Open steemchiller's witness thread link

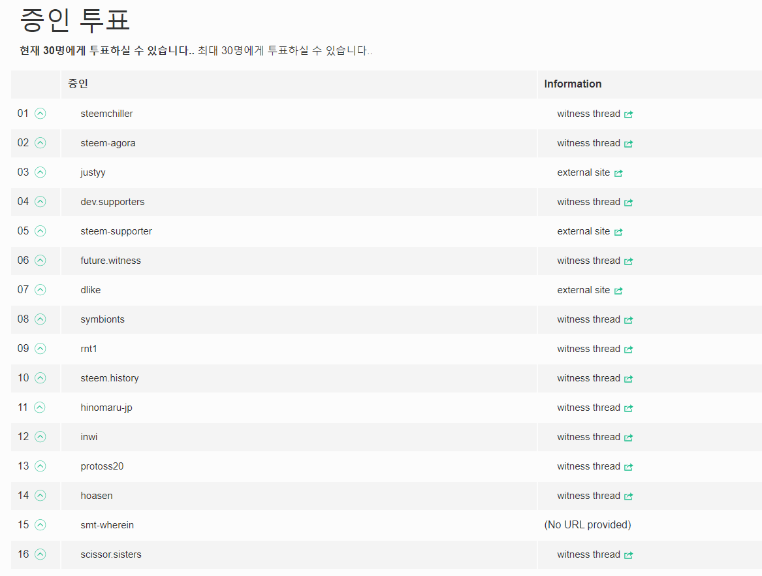click(x=595, y=114)
